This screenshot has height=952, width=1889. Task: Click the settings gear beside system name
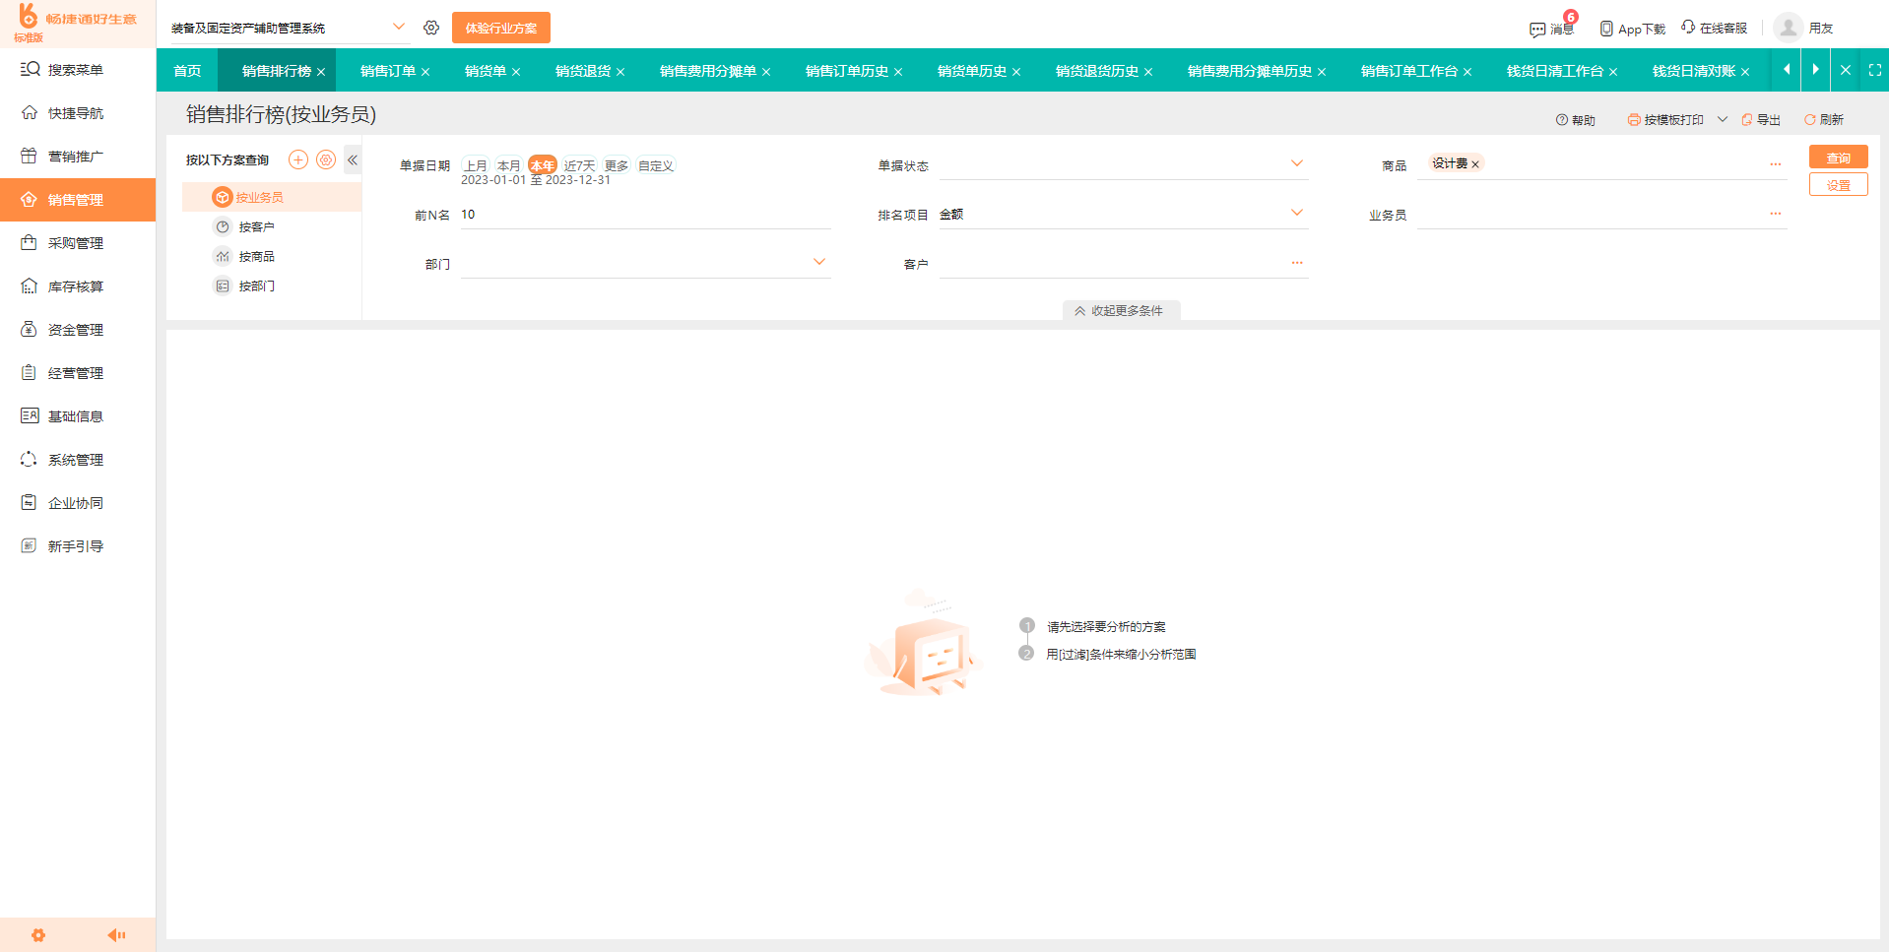point(431,27)
